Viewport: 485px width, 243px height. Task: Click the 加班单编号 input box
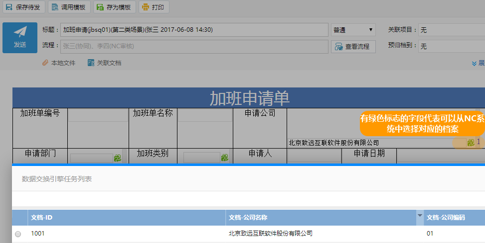pos(98,115)
